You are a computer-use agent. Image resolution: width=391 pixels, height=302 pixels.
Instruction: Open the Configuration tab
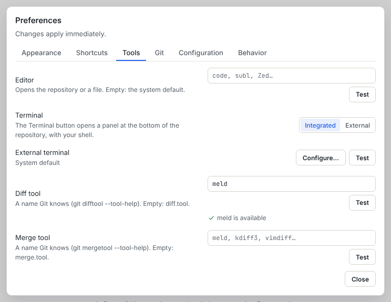tap(201, 53)
